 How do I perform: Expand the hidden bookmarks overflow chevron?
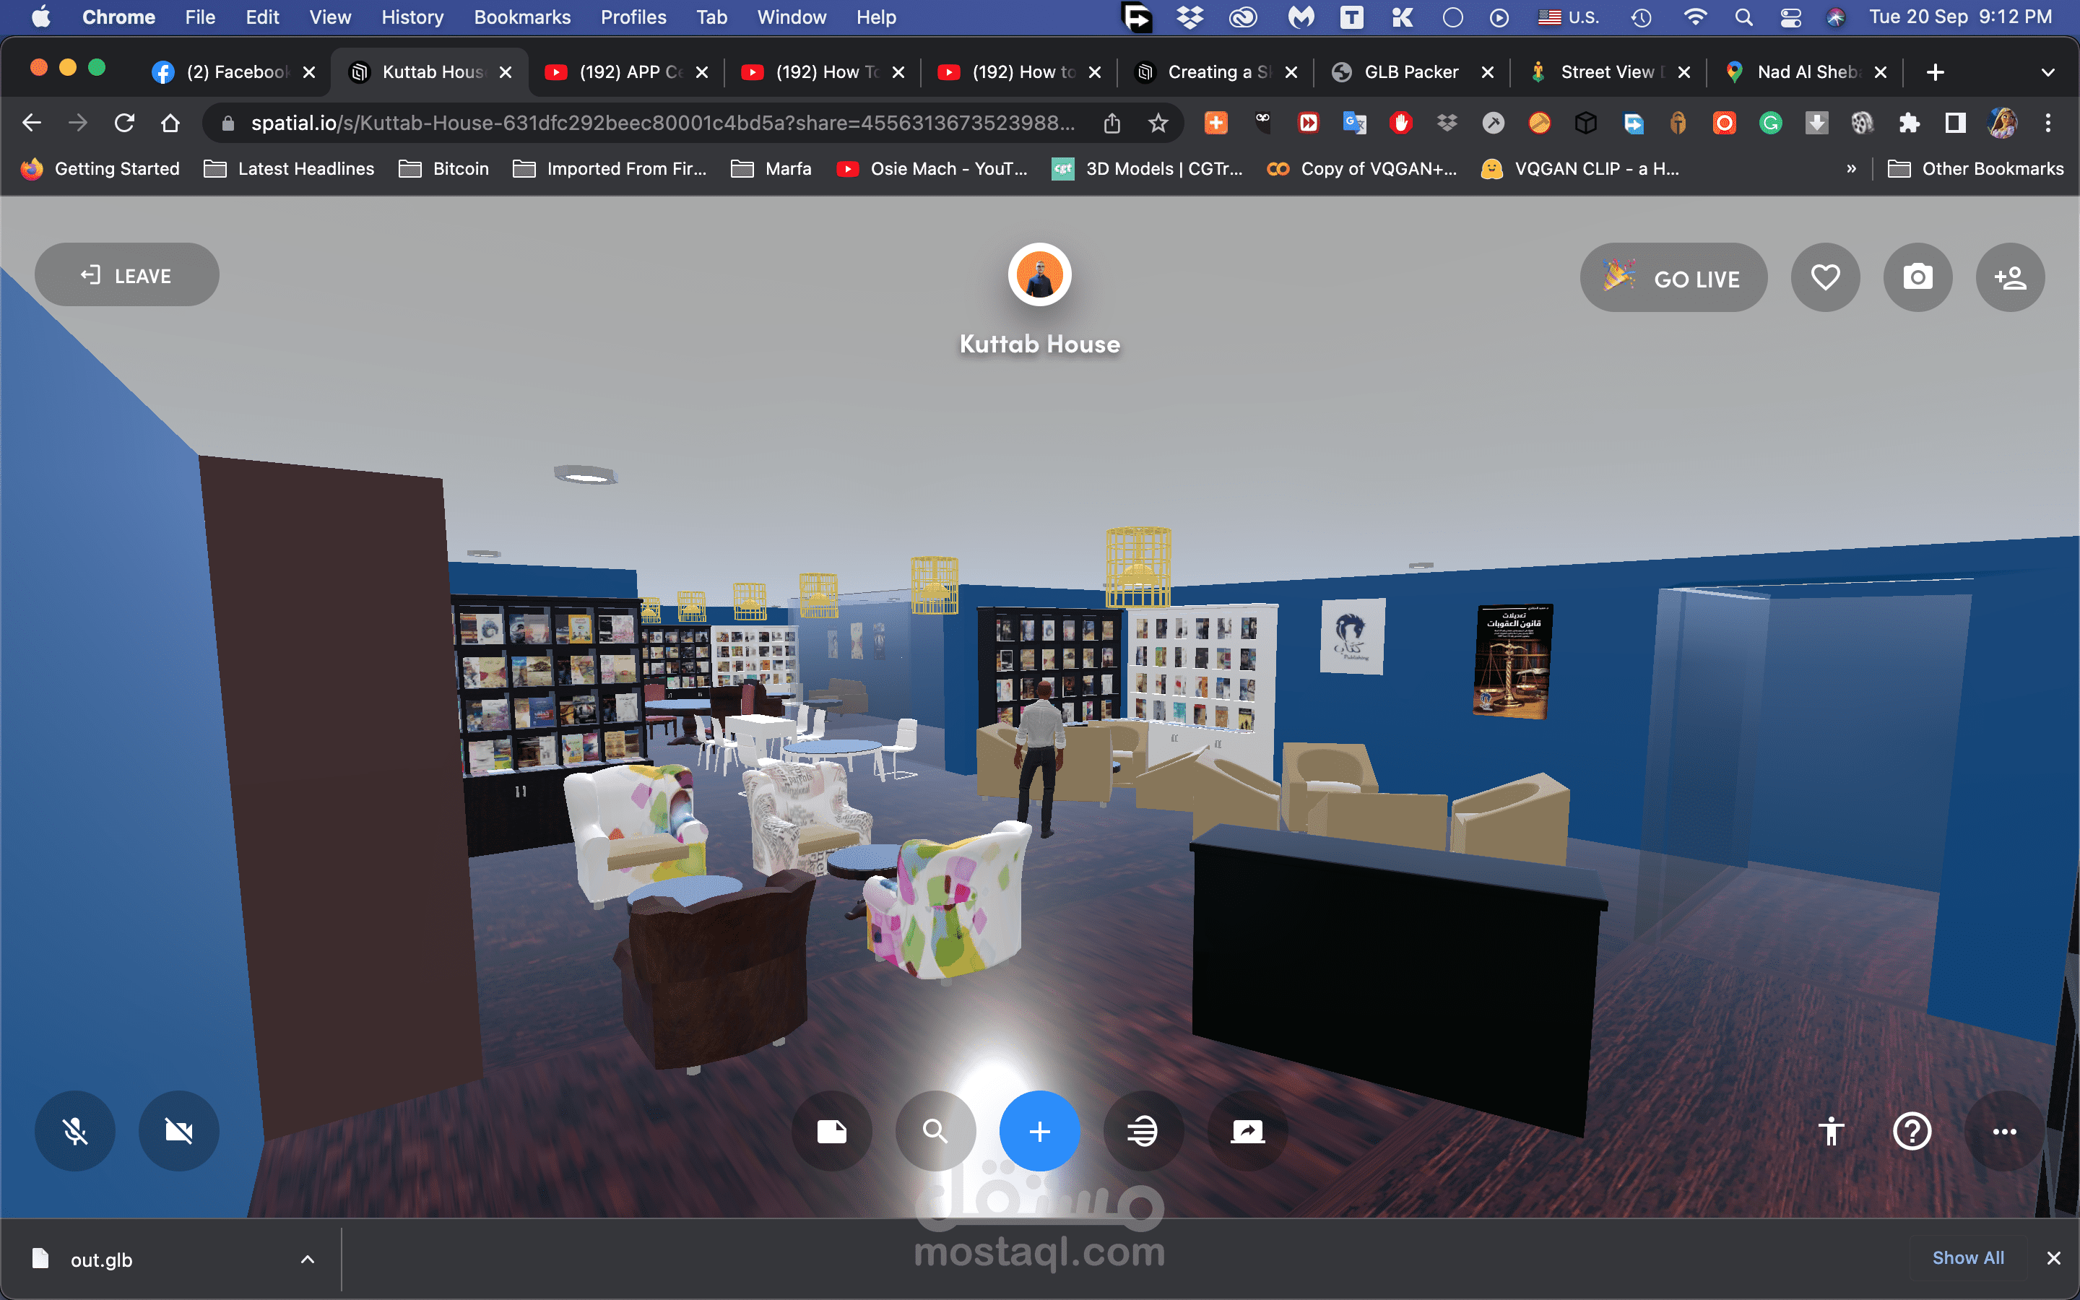tap(1850, 168)
